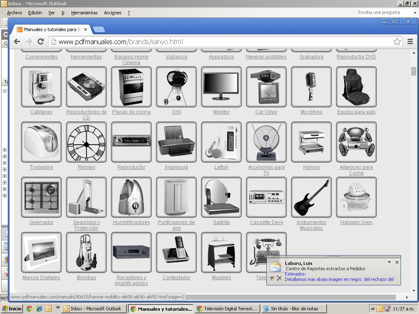Open the Equipo para auto car seat thumbnail

click(x=356, y=87)
